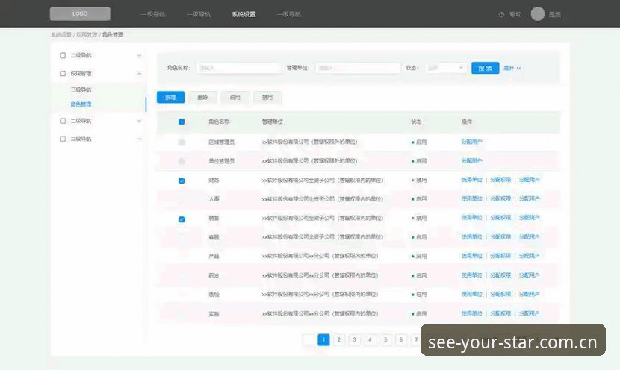Click the highlighted page 1 button
The height and width of the screenshot is (370, 620).
[323, 339]
